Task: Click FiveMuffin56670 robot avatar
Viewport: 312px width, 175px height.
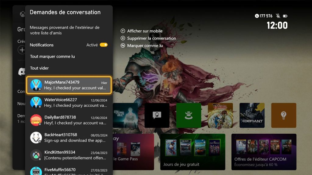Action: click(x=36, y=171)
